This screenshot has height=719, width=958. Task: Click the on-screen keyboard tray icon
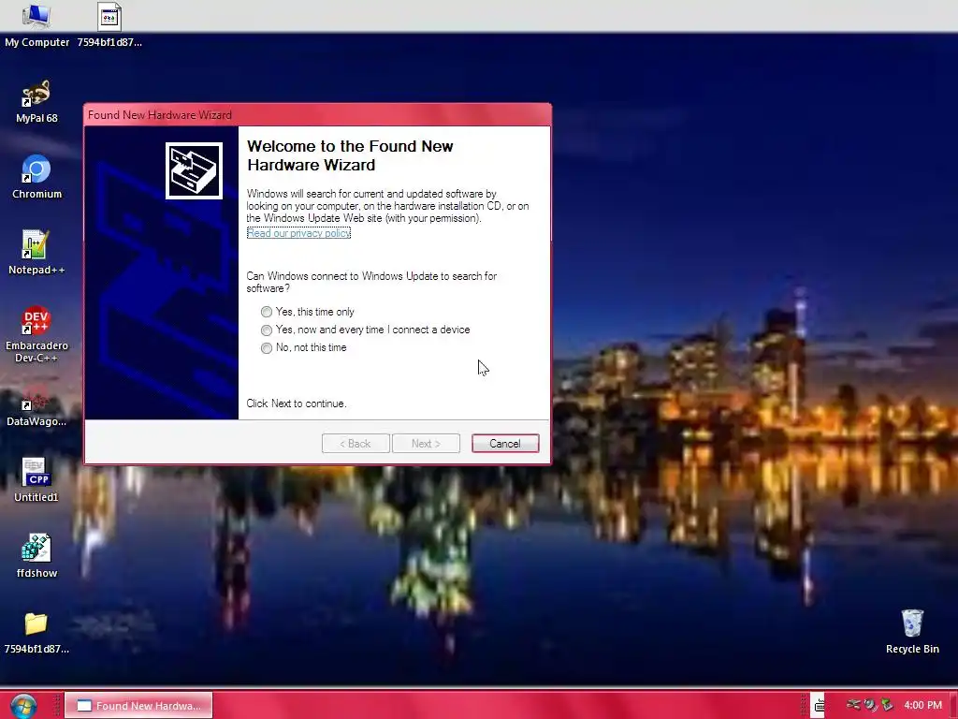pos(819,706)
